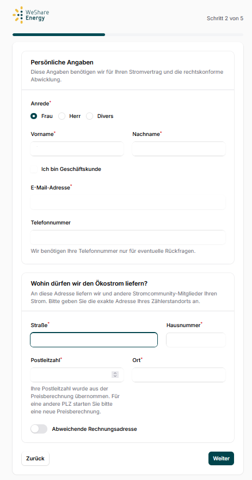Continue with the Weiter button
Image resolution: width=252 pixels, height=480 pixels.
point(221,459)
